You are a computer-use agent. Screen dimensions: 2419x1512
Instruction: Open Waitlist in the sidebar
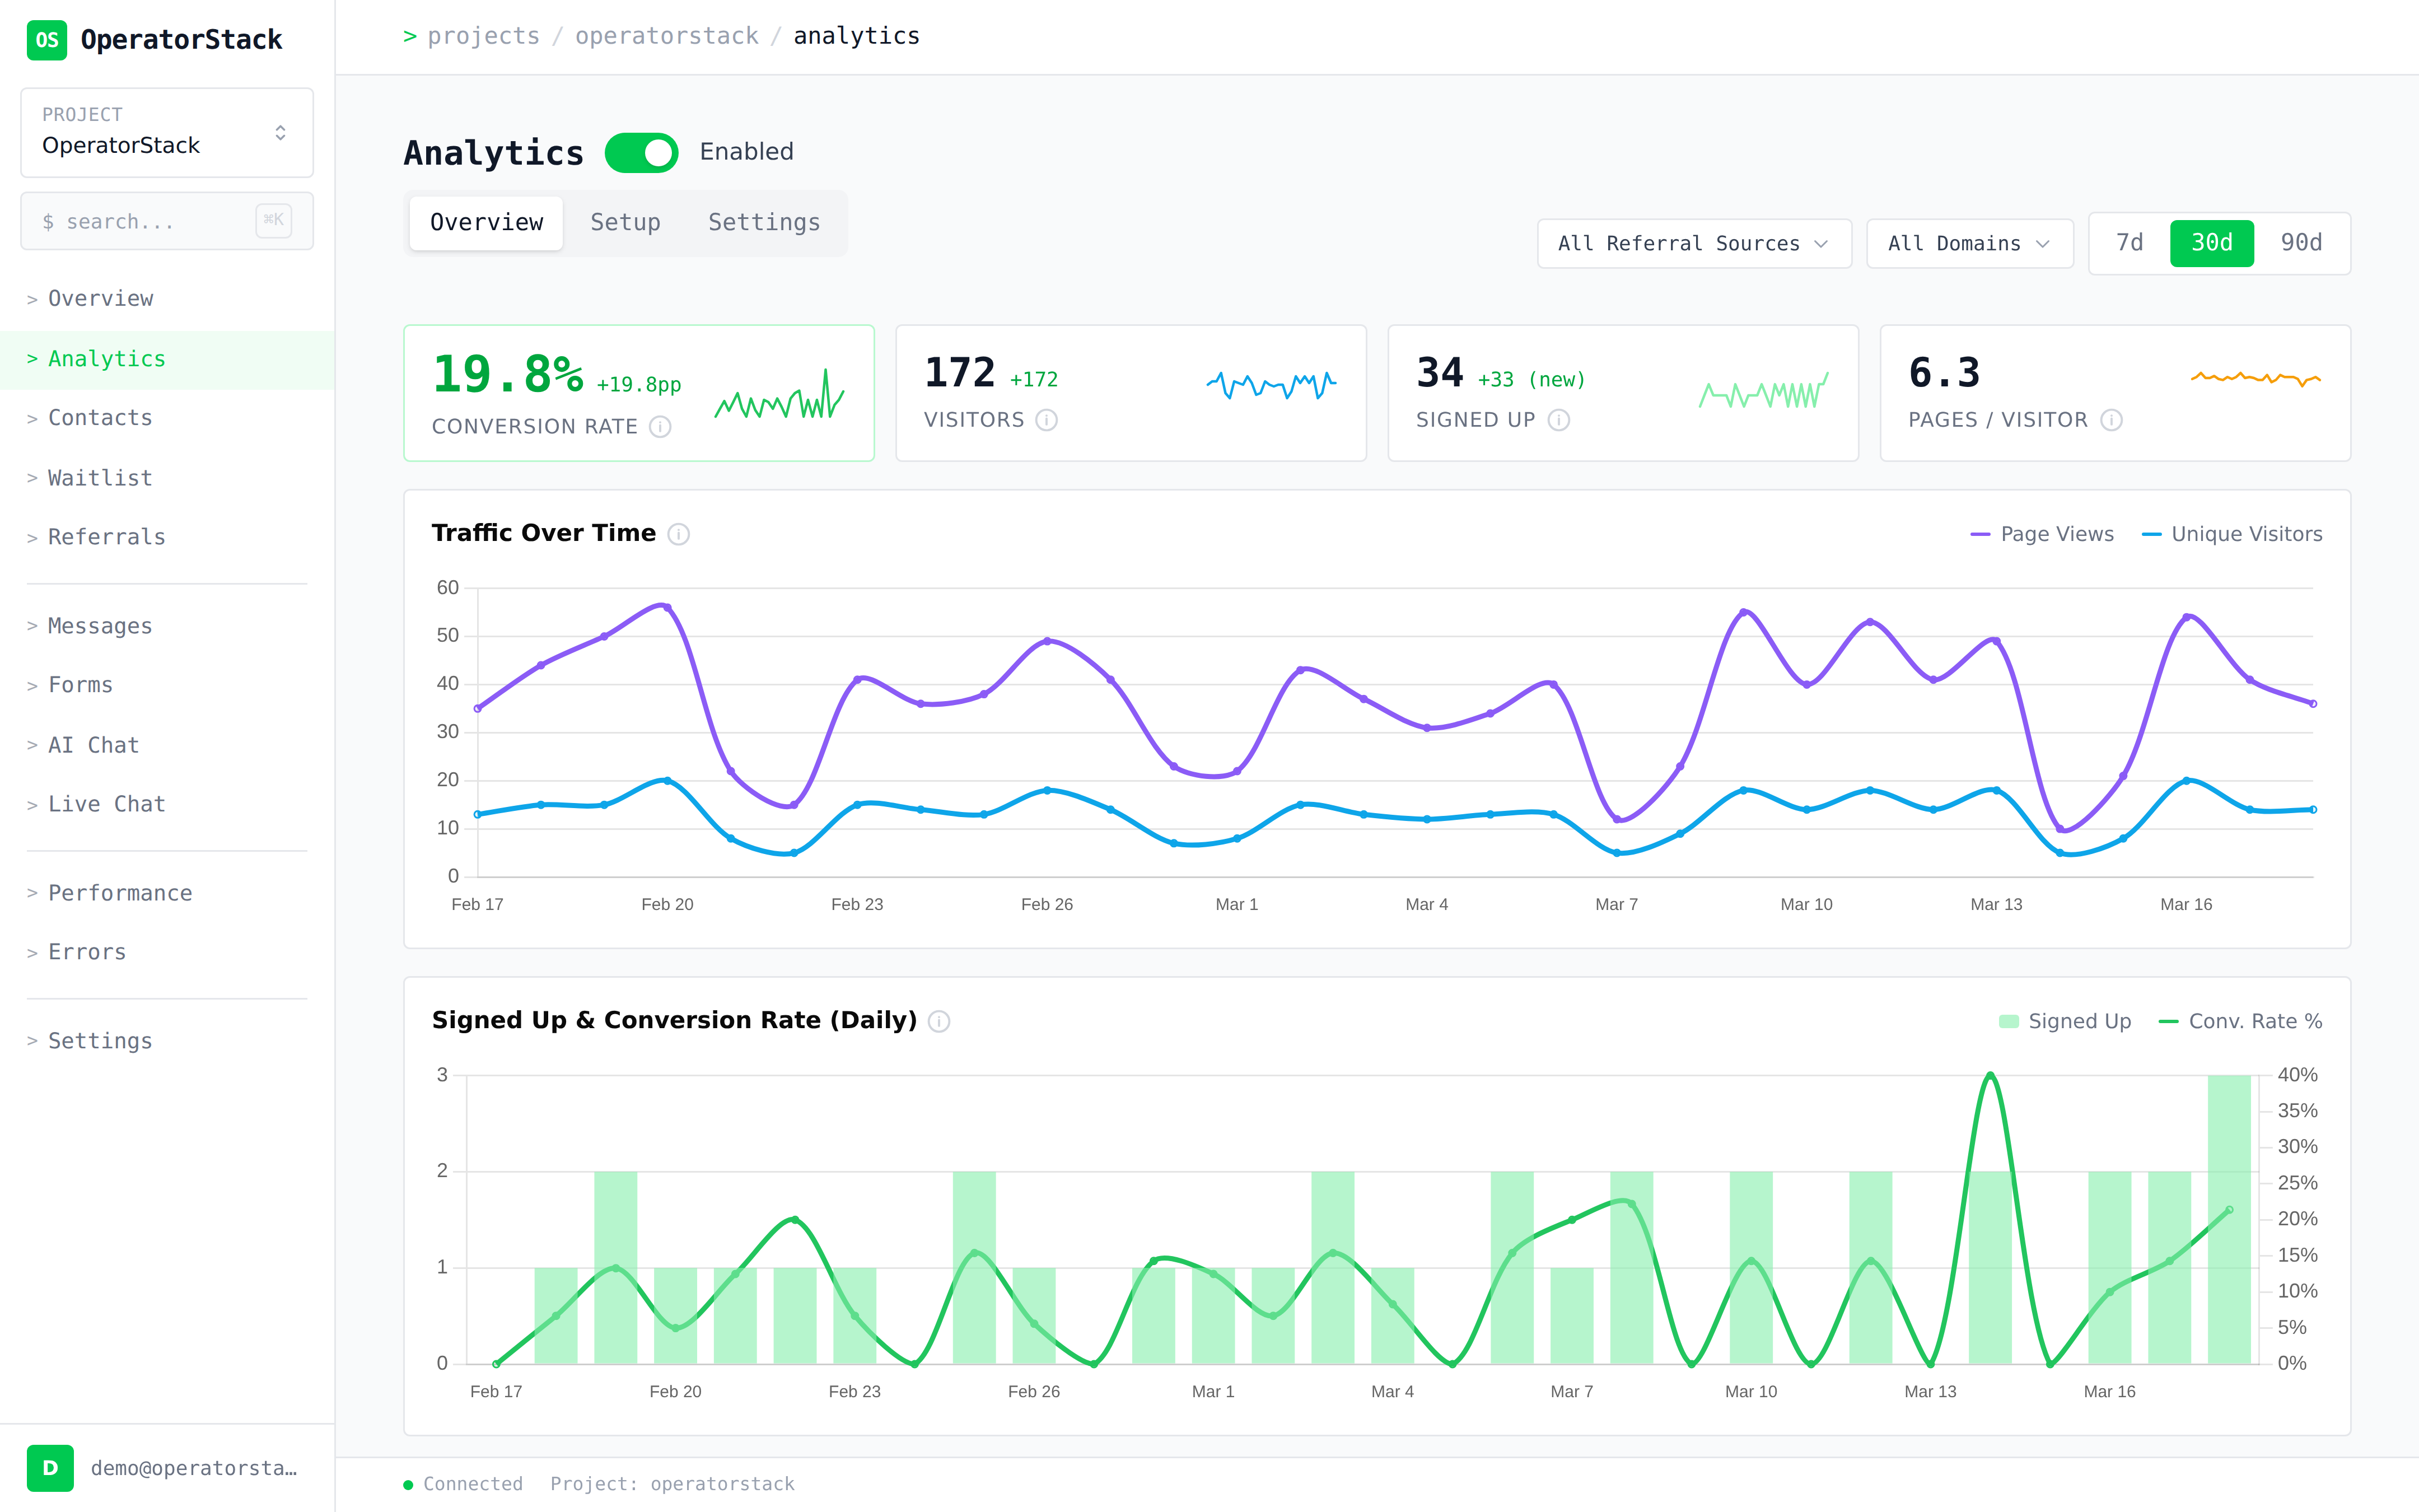coord(100,478)
